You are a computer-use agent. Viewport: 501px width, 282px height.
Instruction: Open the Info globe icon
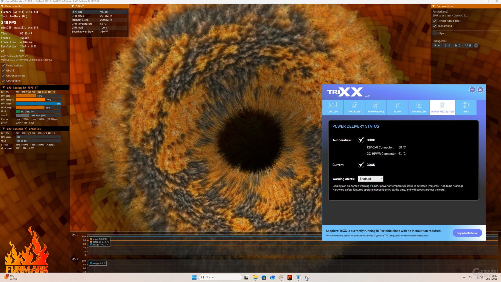click(466, 105)
